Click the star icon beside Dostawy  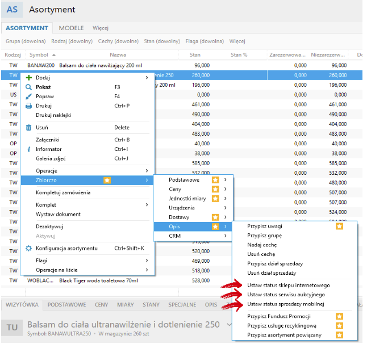(215, 217)
